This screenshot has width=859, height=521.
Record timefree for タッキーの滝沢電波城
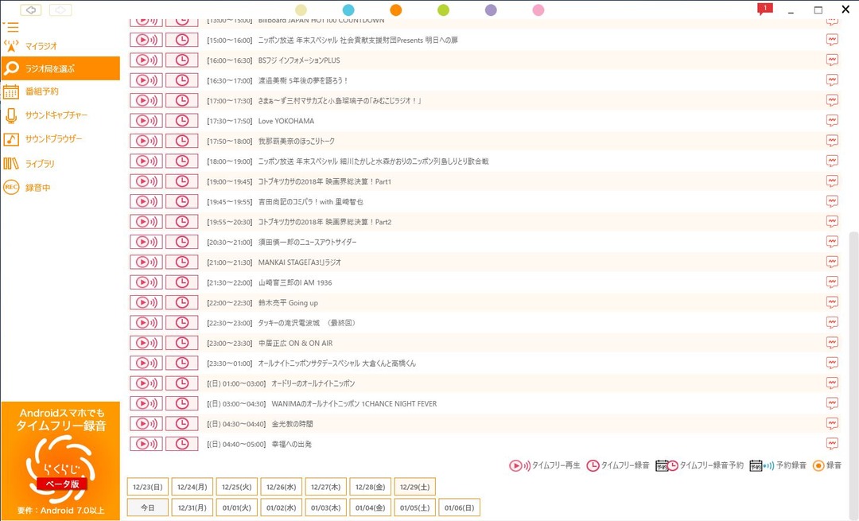182,323
